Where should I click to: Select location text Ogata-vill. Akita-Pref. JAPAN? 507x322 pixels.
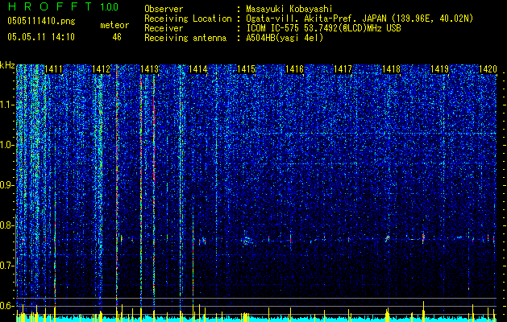pos(318,19)
